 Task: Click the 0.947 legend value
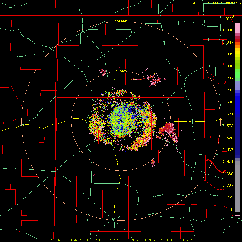click(x=228, y=42)
